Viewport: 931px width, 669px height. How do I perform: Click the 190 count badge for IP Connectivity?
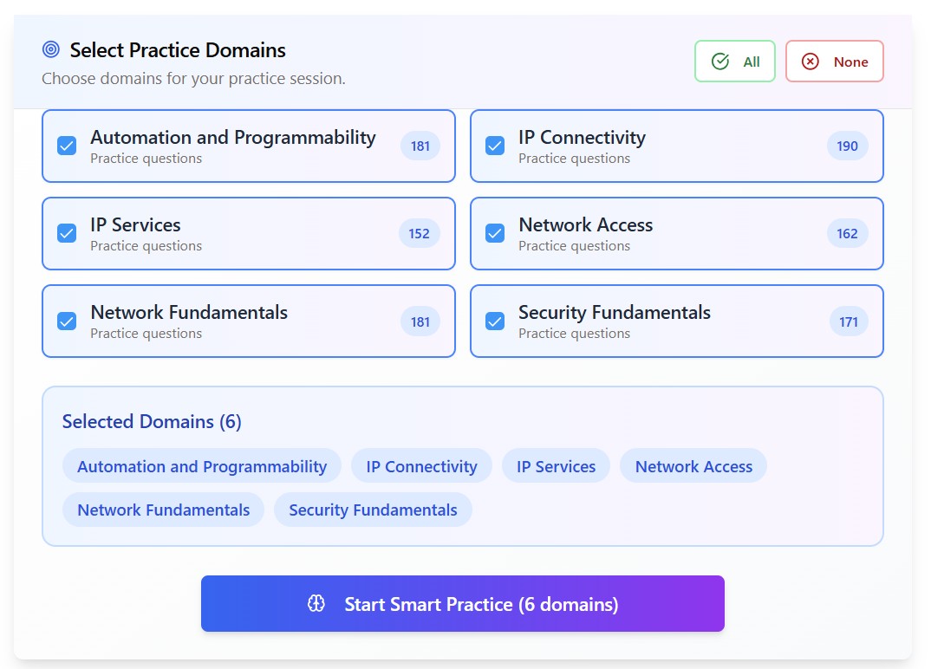click(847, 146)
